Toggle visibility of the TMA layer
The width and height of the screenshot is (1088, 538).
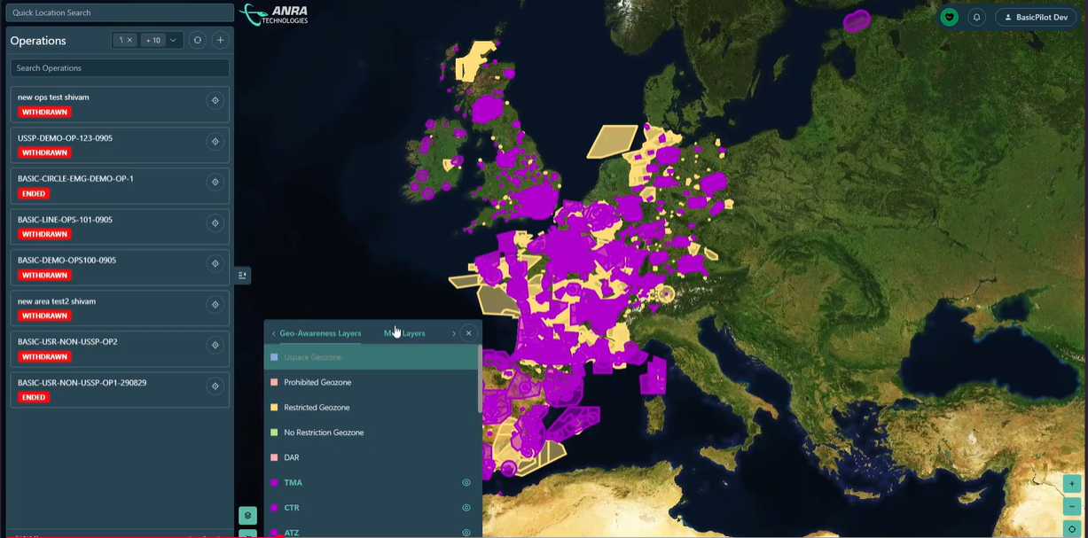click(466, 483)
